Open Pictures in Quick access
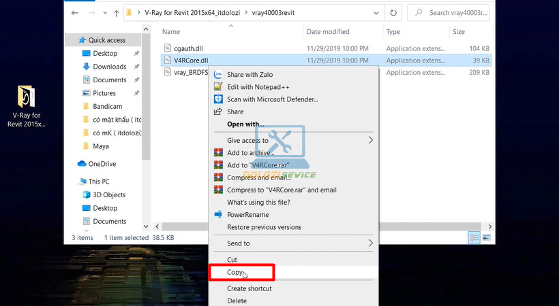The width and height of the screenshot is (559, 306). click(x=104, y=93)
